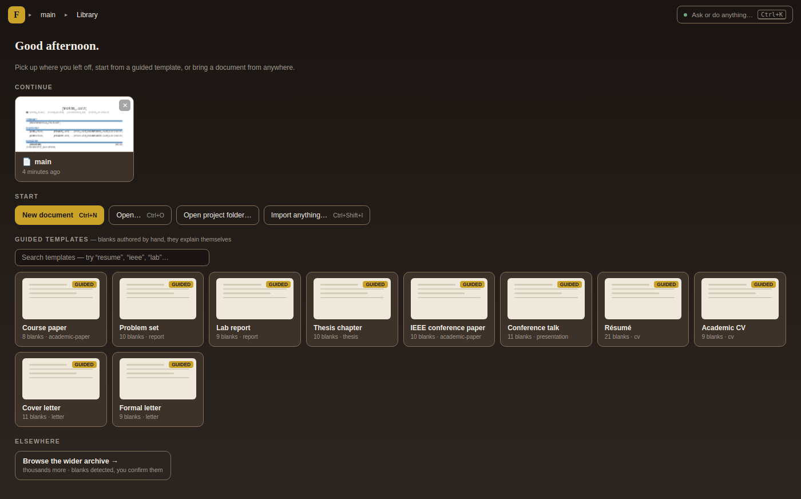Click the '4 minutes ago' timestamp

[x=41, y=172]
